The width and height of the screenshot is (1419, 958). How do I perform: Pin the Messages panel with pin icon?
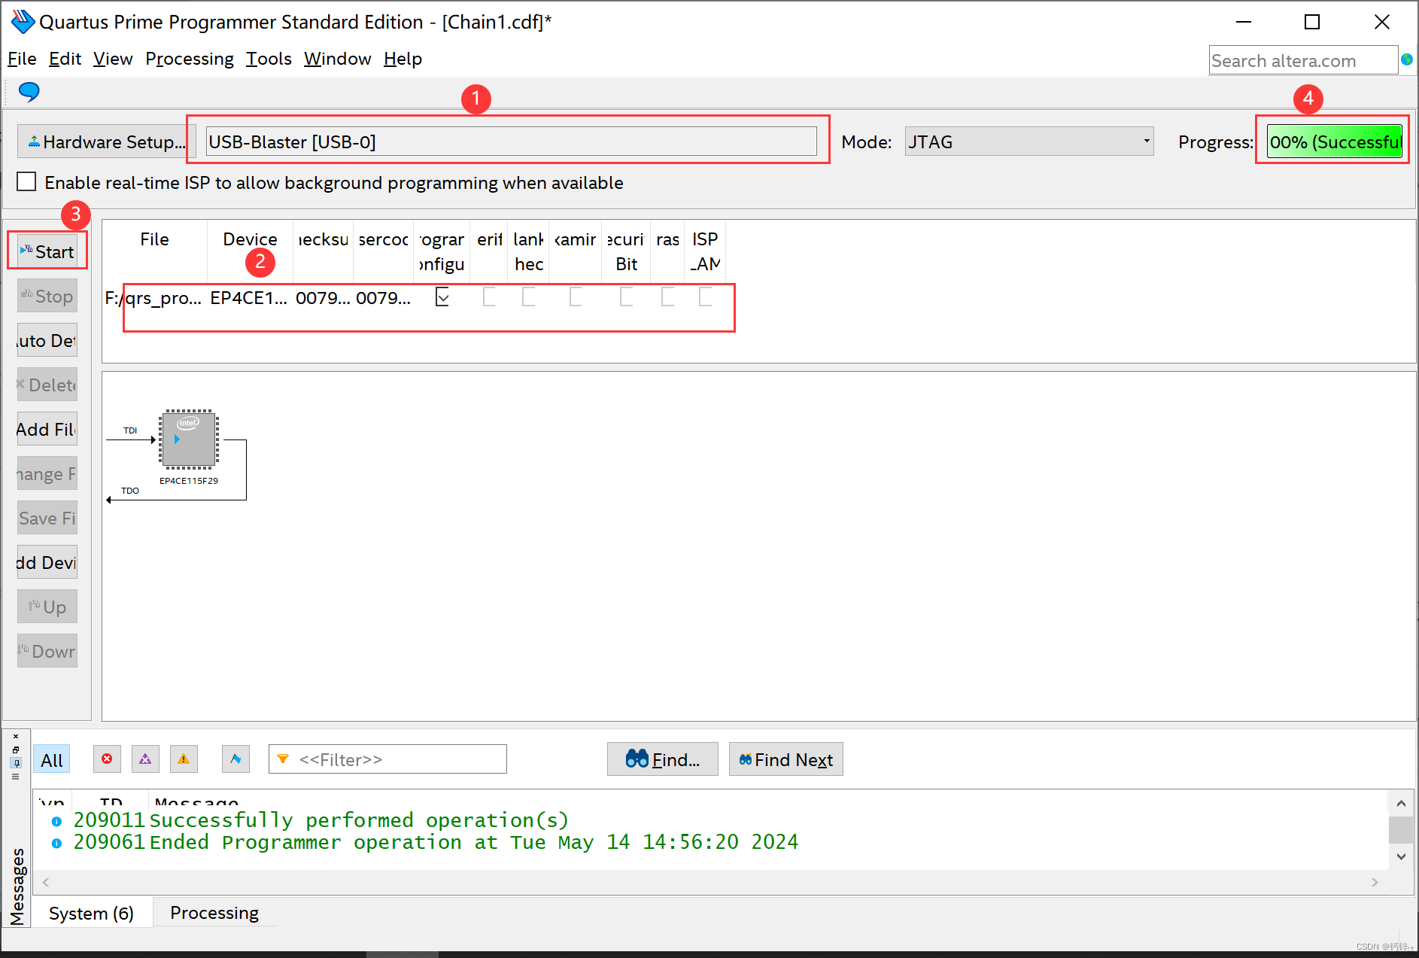coord(16,763)
